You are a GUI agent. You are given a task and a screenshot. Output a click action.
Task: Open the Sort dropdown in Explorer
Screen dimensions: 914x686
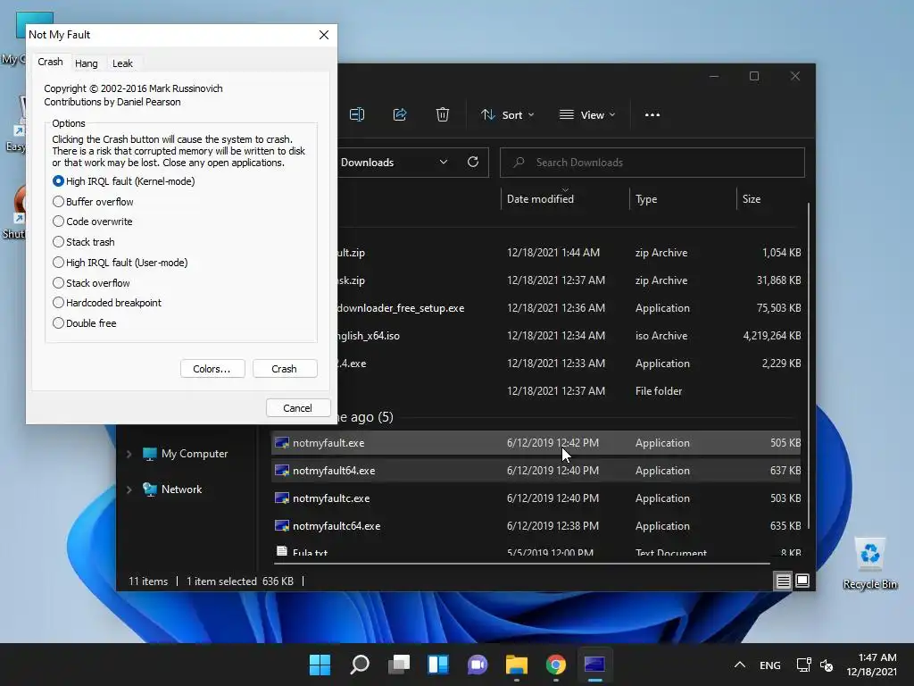pos(507,115)
